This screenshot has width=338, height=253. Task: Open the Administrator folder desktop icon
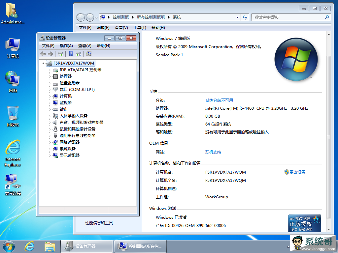(12, 13)
